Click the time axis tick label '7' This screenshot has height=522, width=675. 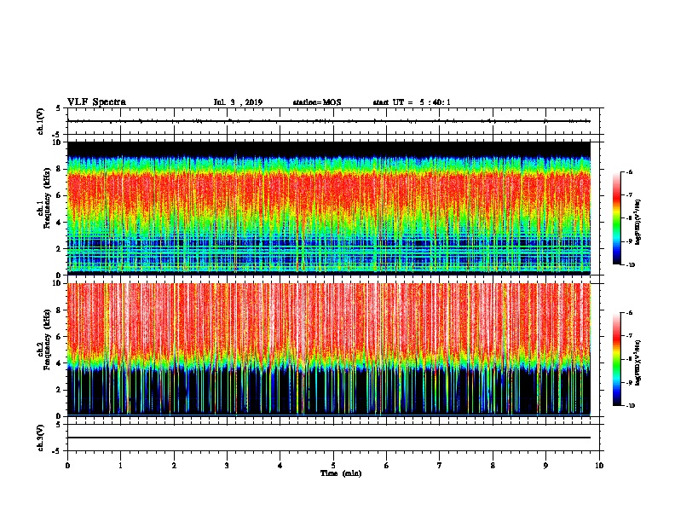pos(440,466)
